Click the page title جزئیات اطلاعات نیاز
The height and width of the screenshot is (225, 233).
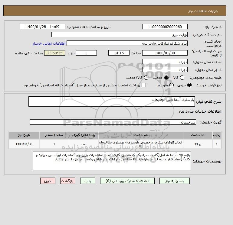pos(203,11)
